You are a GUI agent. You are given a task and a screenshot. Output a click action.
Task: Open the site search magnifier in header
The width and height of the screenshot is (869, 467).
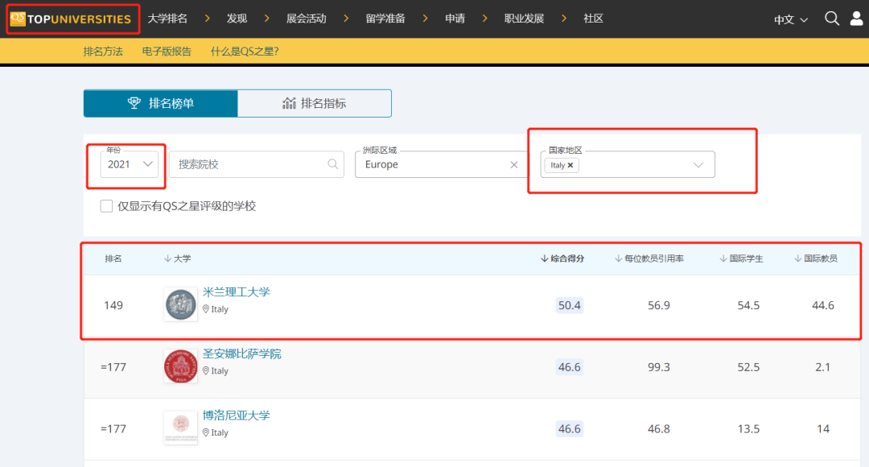831,19
